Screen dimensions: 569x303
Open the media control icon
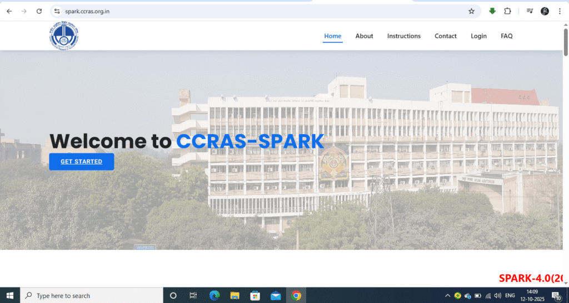[530, 11]
